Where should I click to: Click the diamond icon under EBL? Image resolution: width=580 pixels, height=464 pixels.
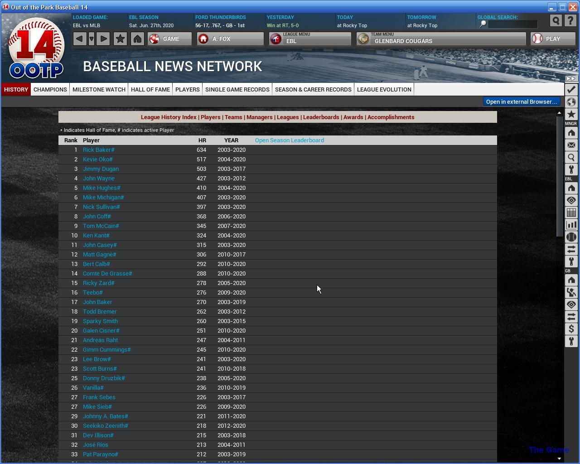coord(571,200)
